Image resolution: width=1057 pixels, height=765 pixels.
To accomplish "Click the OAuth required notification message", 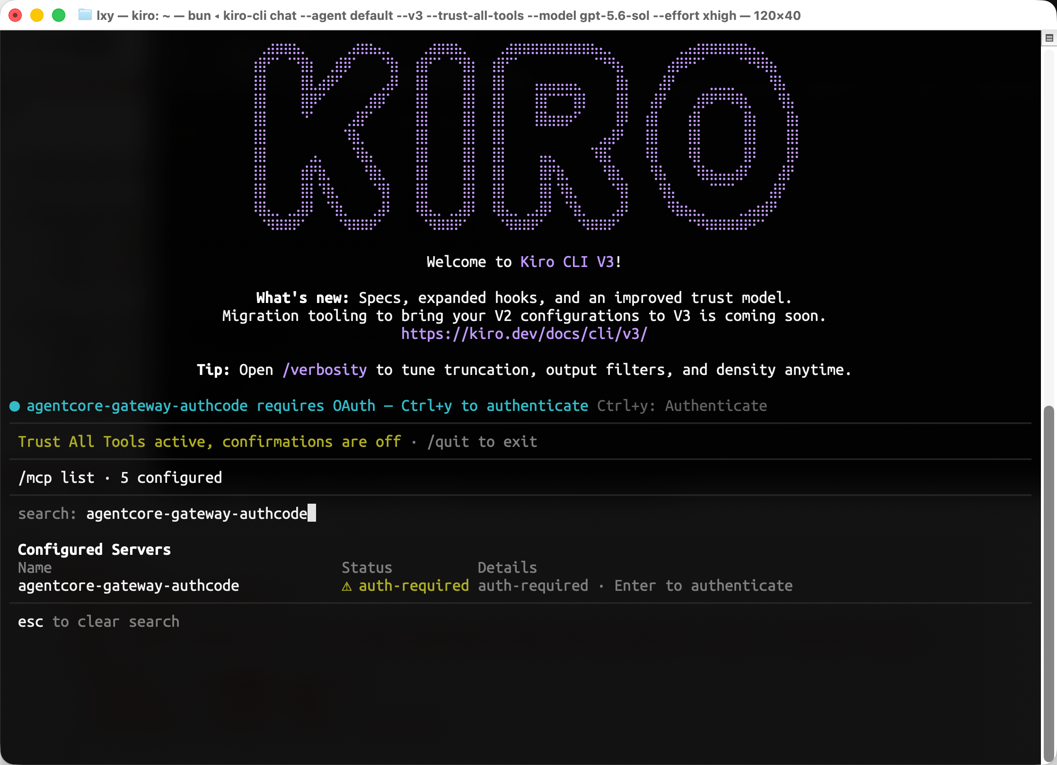I will point(307,406).
